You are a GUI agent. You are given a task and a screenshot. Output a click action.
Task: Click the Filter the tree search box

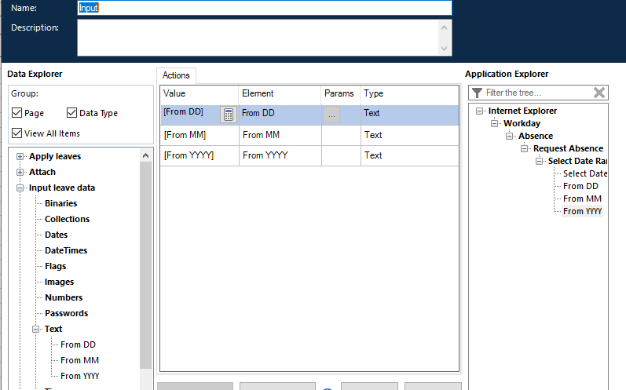click(x=538, y=93)
